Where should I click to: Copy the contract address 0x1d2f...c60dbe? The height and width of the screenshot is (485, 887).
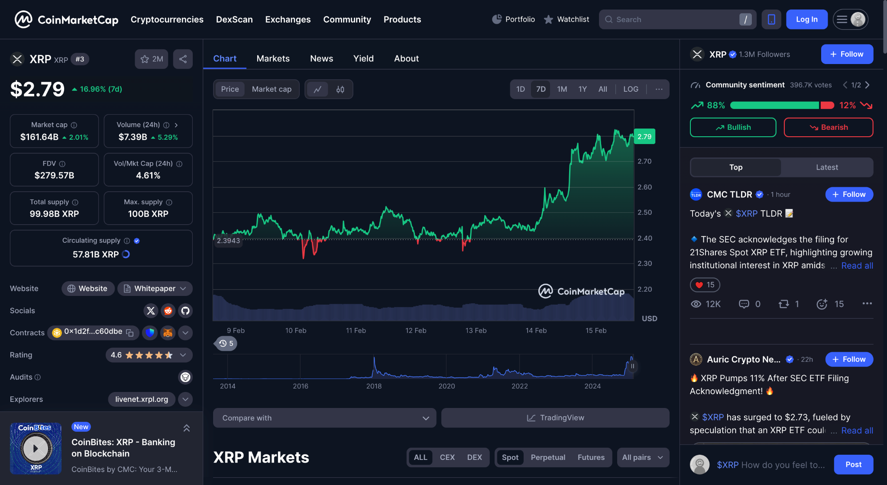[x=129, y=333]
